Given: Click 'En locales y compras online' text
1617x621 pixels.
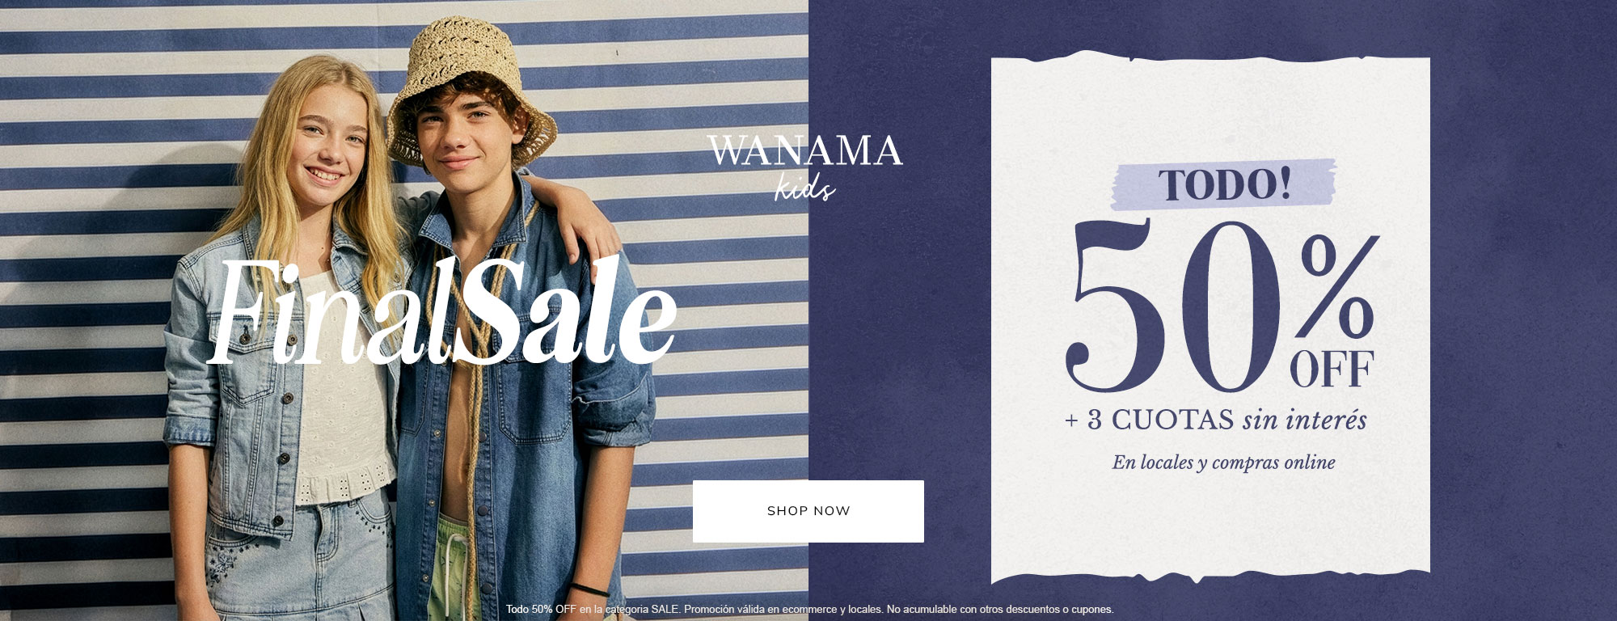Looking at the screenshot, I should (x=1223, y=463).
